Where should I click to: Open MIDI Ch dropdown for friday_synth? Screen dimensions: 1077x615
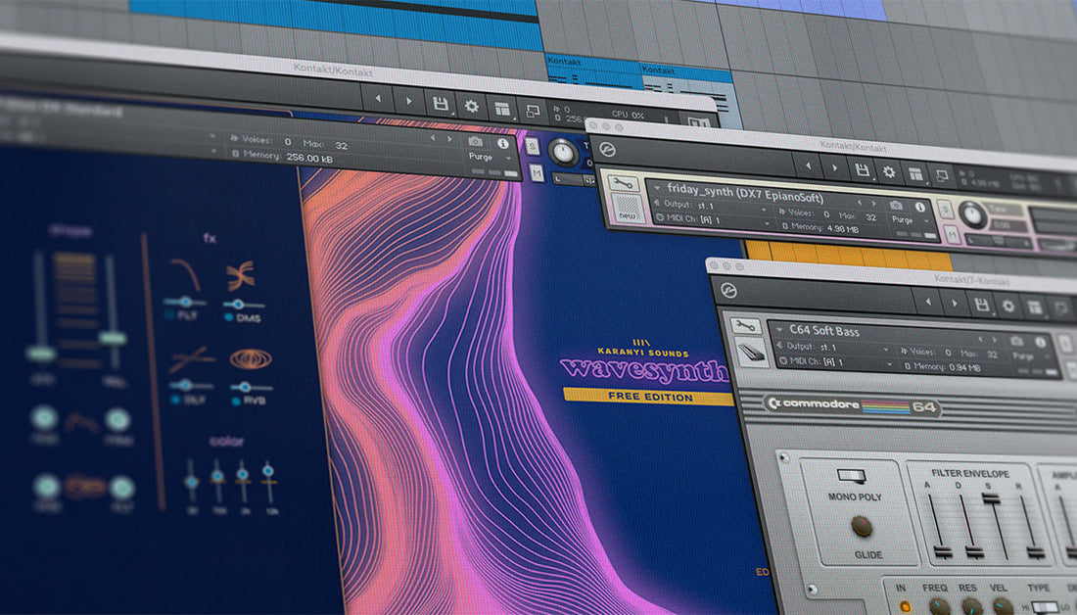(x=715, y=220)
